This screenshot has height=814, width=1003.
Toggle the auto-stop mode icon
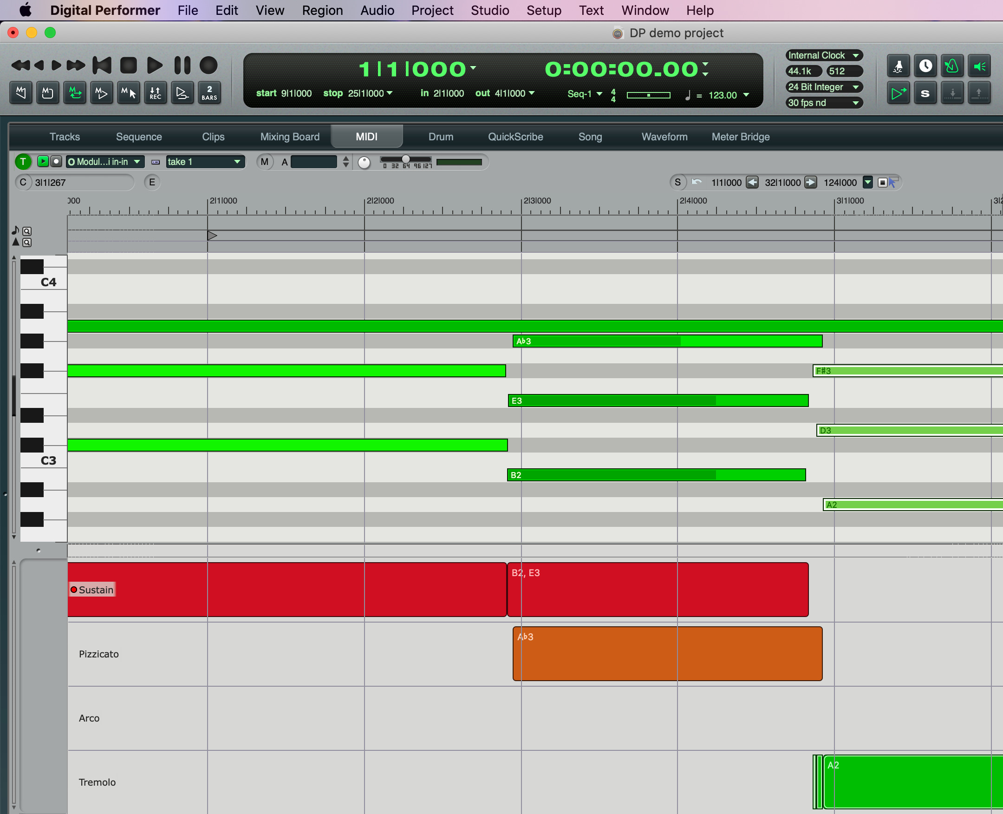[47, 93]
